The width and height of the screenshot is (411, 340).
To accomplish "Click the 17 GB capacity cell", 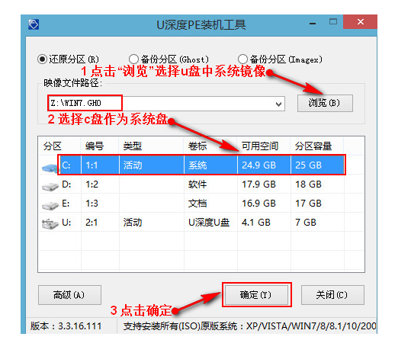I will (308, 204).
